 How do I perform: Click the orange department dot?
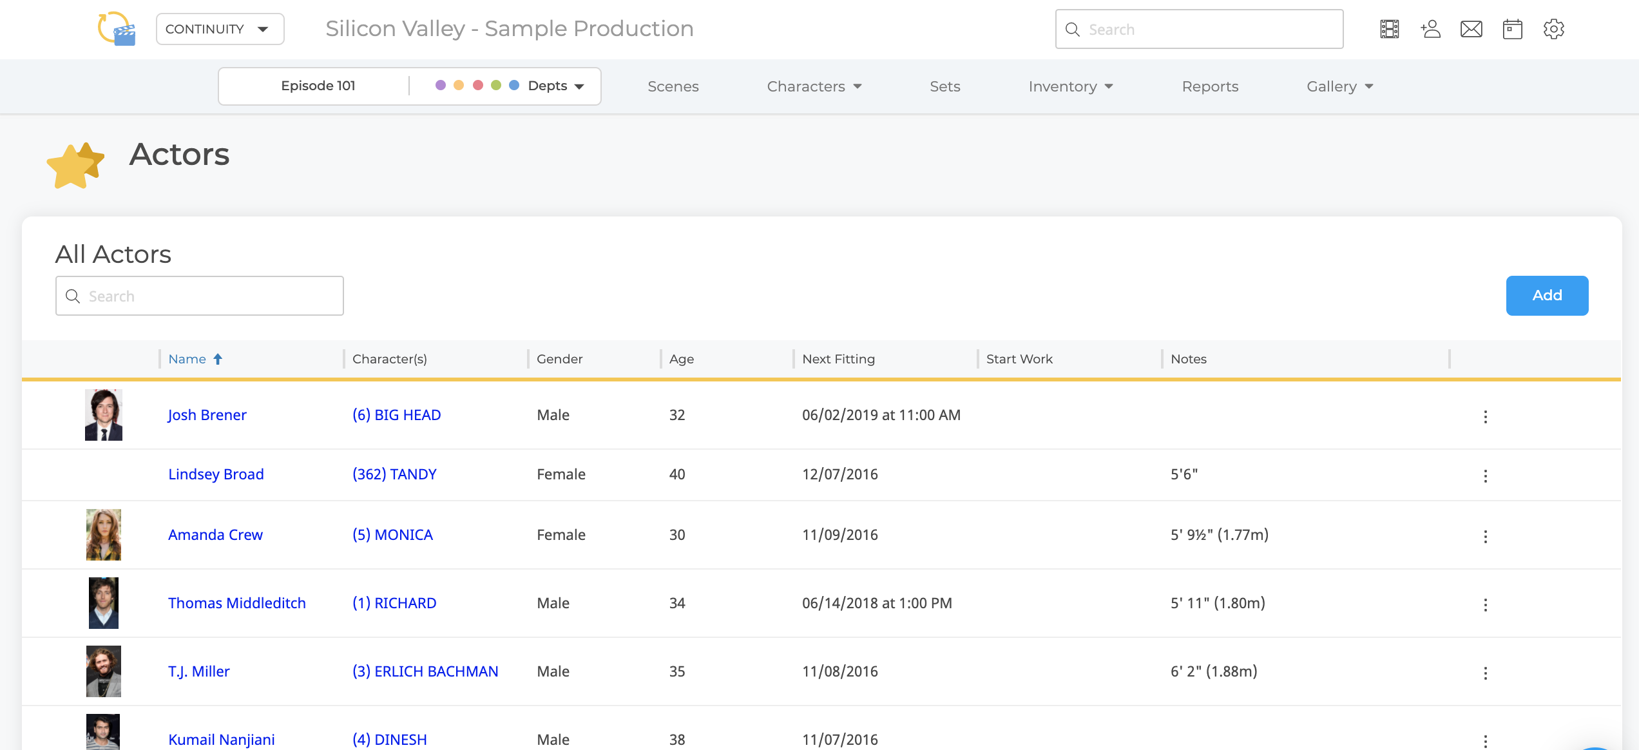click(x=459, y=85)
